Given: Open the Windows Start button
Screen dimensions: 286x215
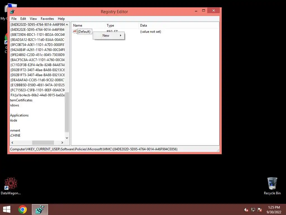Looking at the screenshot, I should (x=7, y=209).
